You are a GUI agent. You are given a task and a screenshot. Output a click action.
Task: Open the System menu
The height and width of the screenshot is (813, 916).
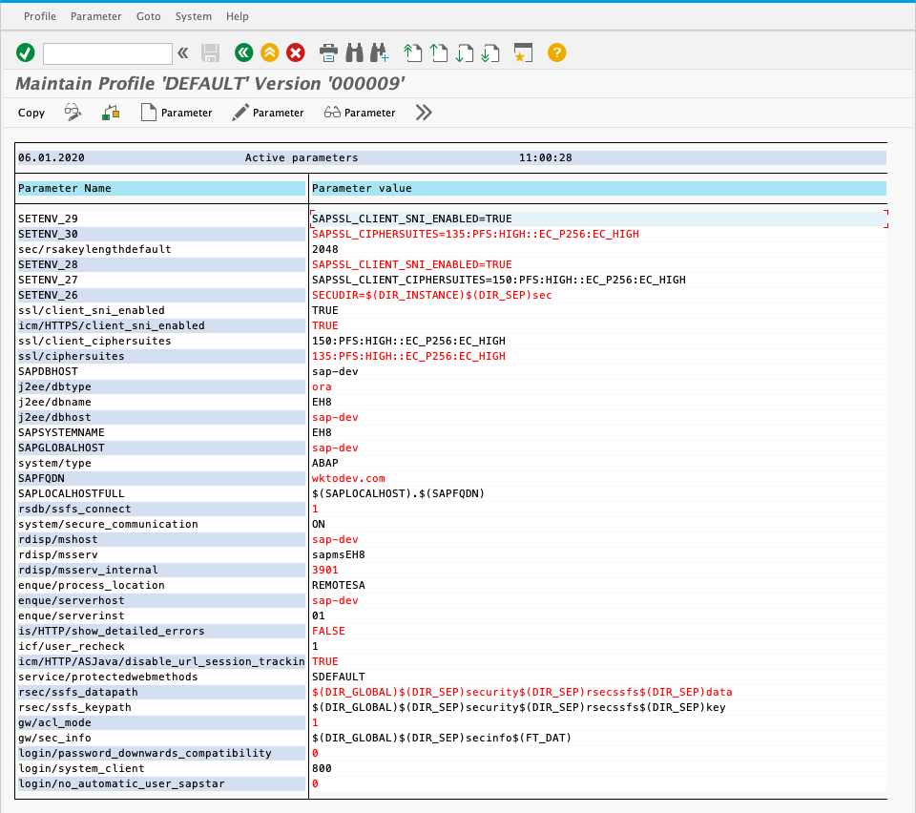pos(196,16)
